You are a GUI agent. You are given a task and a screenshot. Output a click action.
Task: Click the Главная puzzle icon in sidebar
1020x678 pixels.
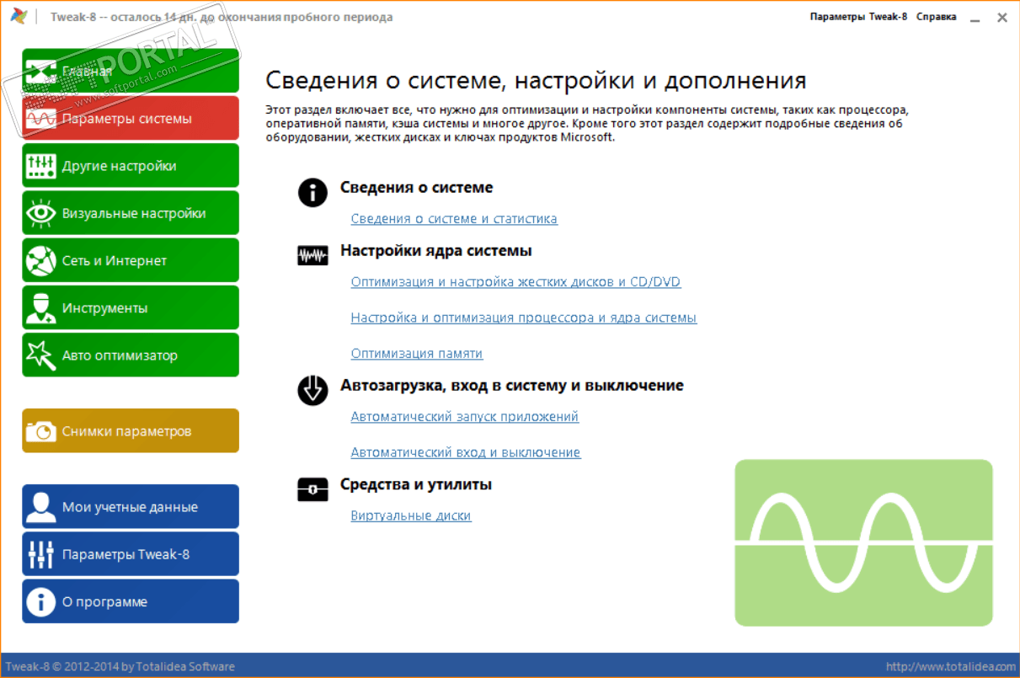click(40, 72)
